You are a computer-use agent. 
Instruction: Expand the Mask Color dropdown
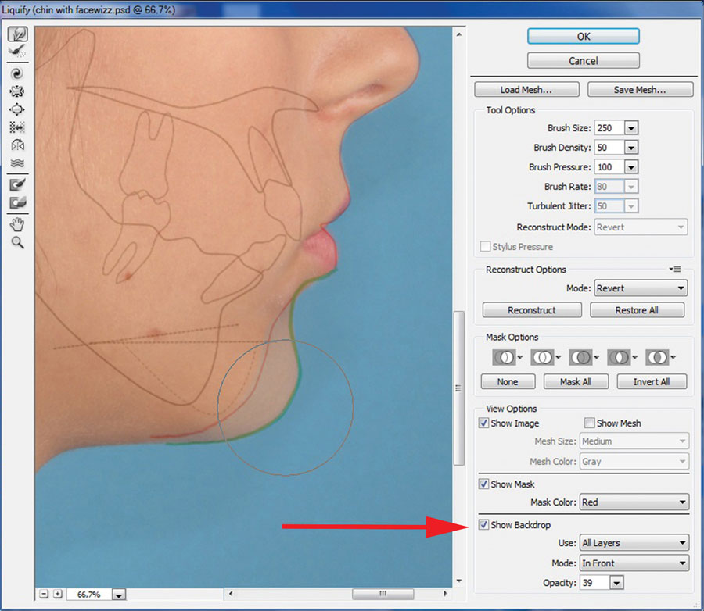coord(634,502)
